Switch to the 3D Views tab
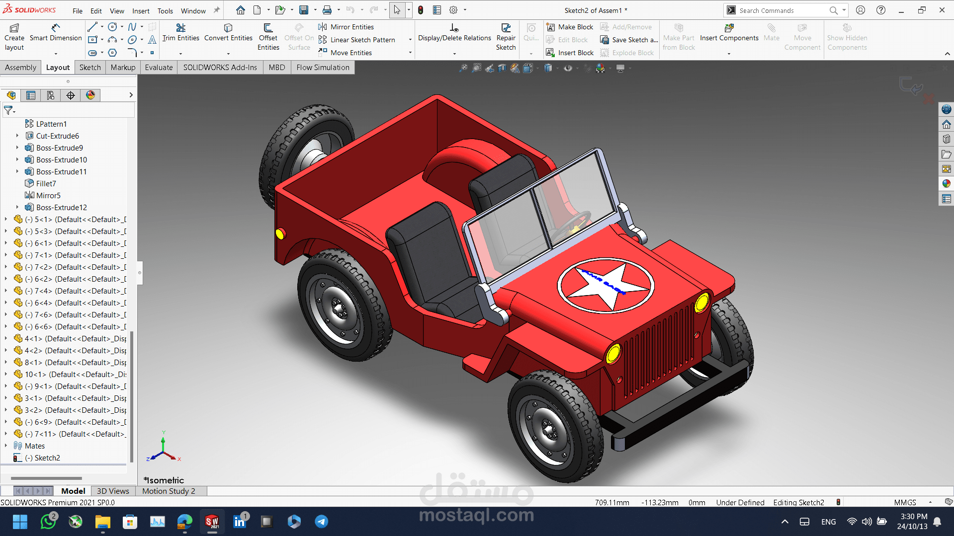Viewport: 954px width, 536px height. click(113, 491)
